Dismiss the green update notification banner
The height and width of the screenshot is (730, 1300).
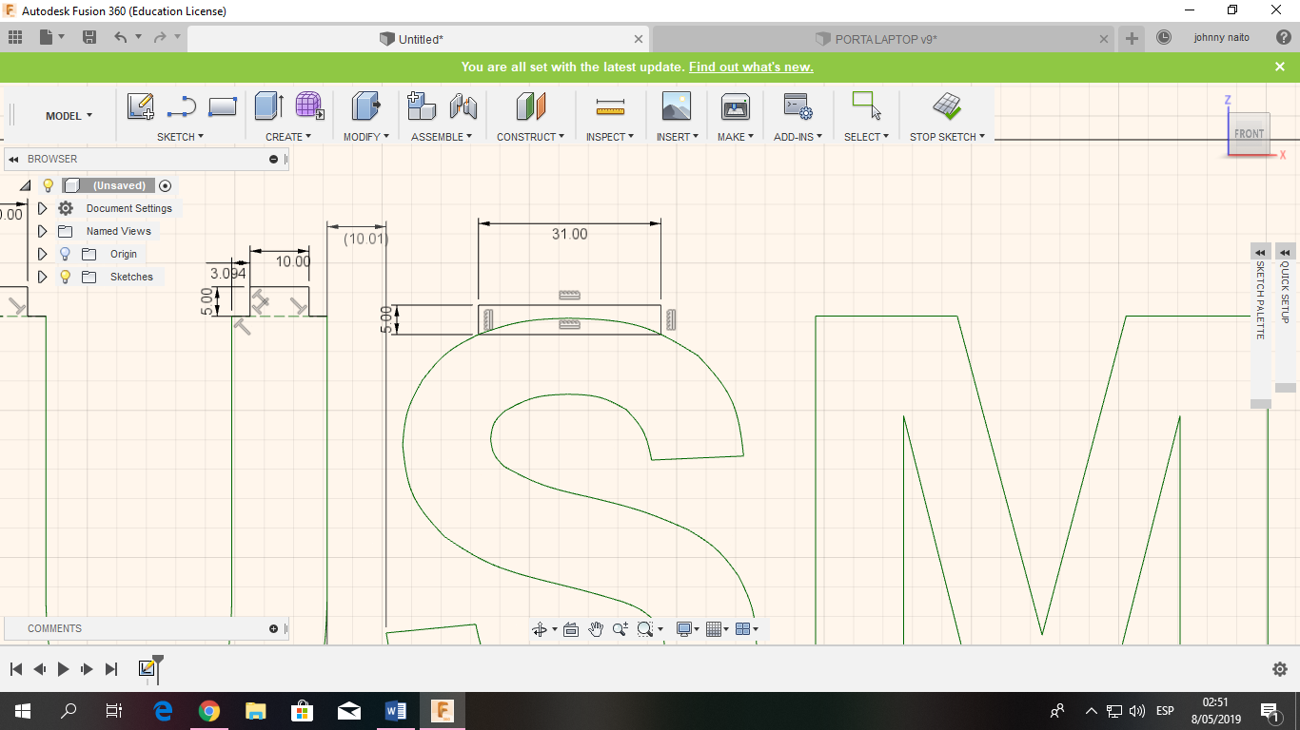click(x=1280, y=67)
